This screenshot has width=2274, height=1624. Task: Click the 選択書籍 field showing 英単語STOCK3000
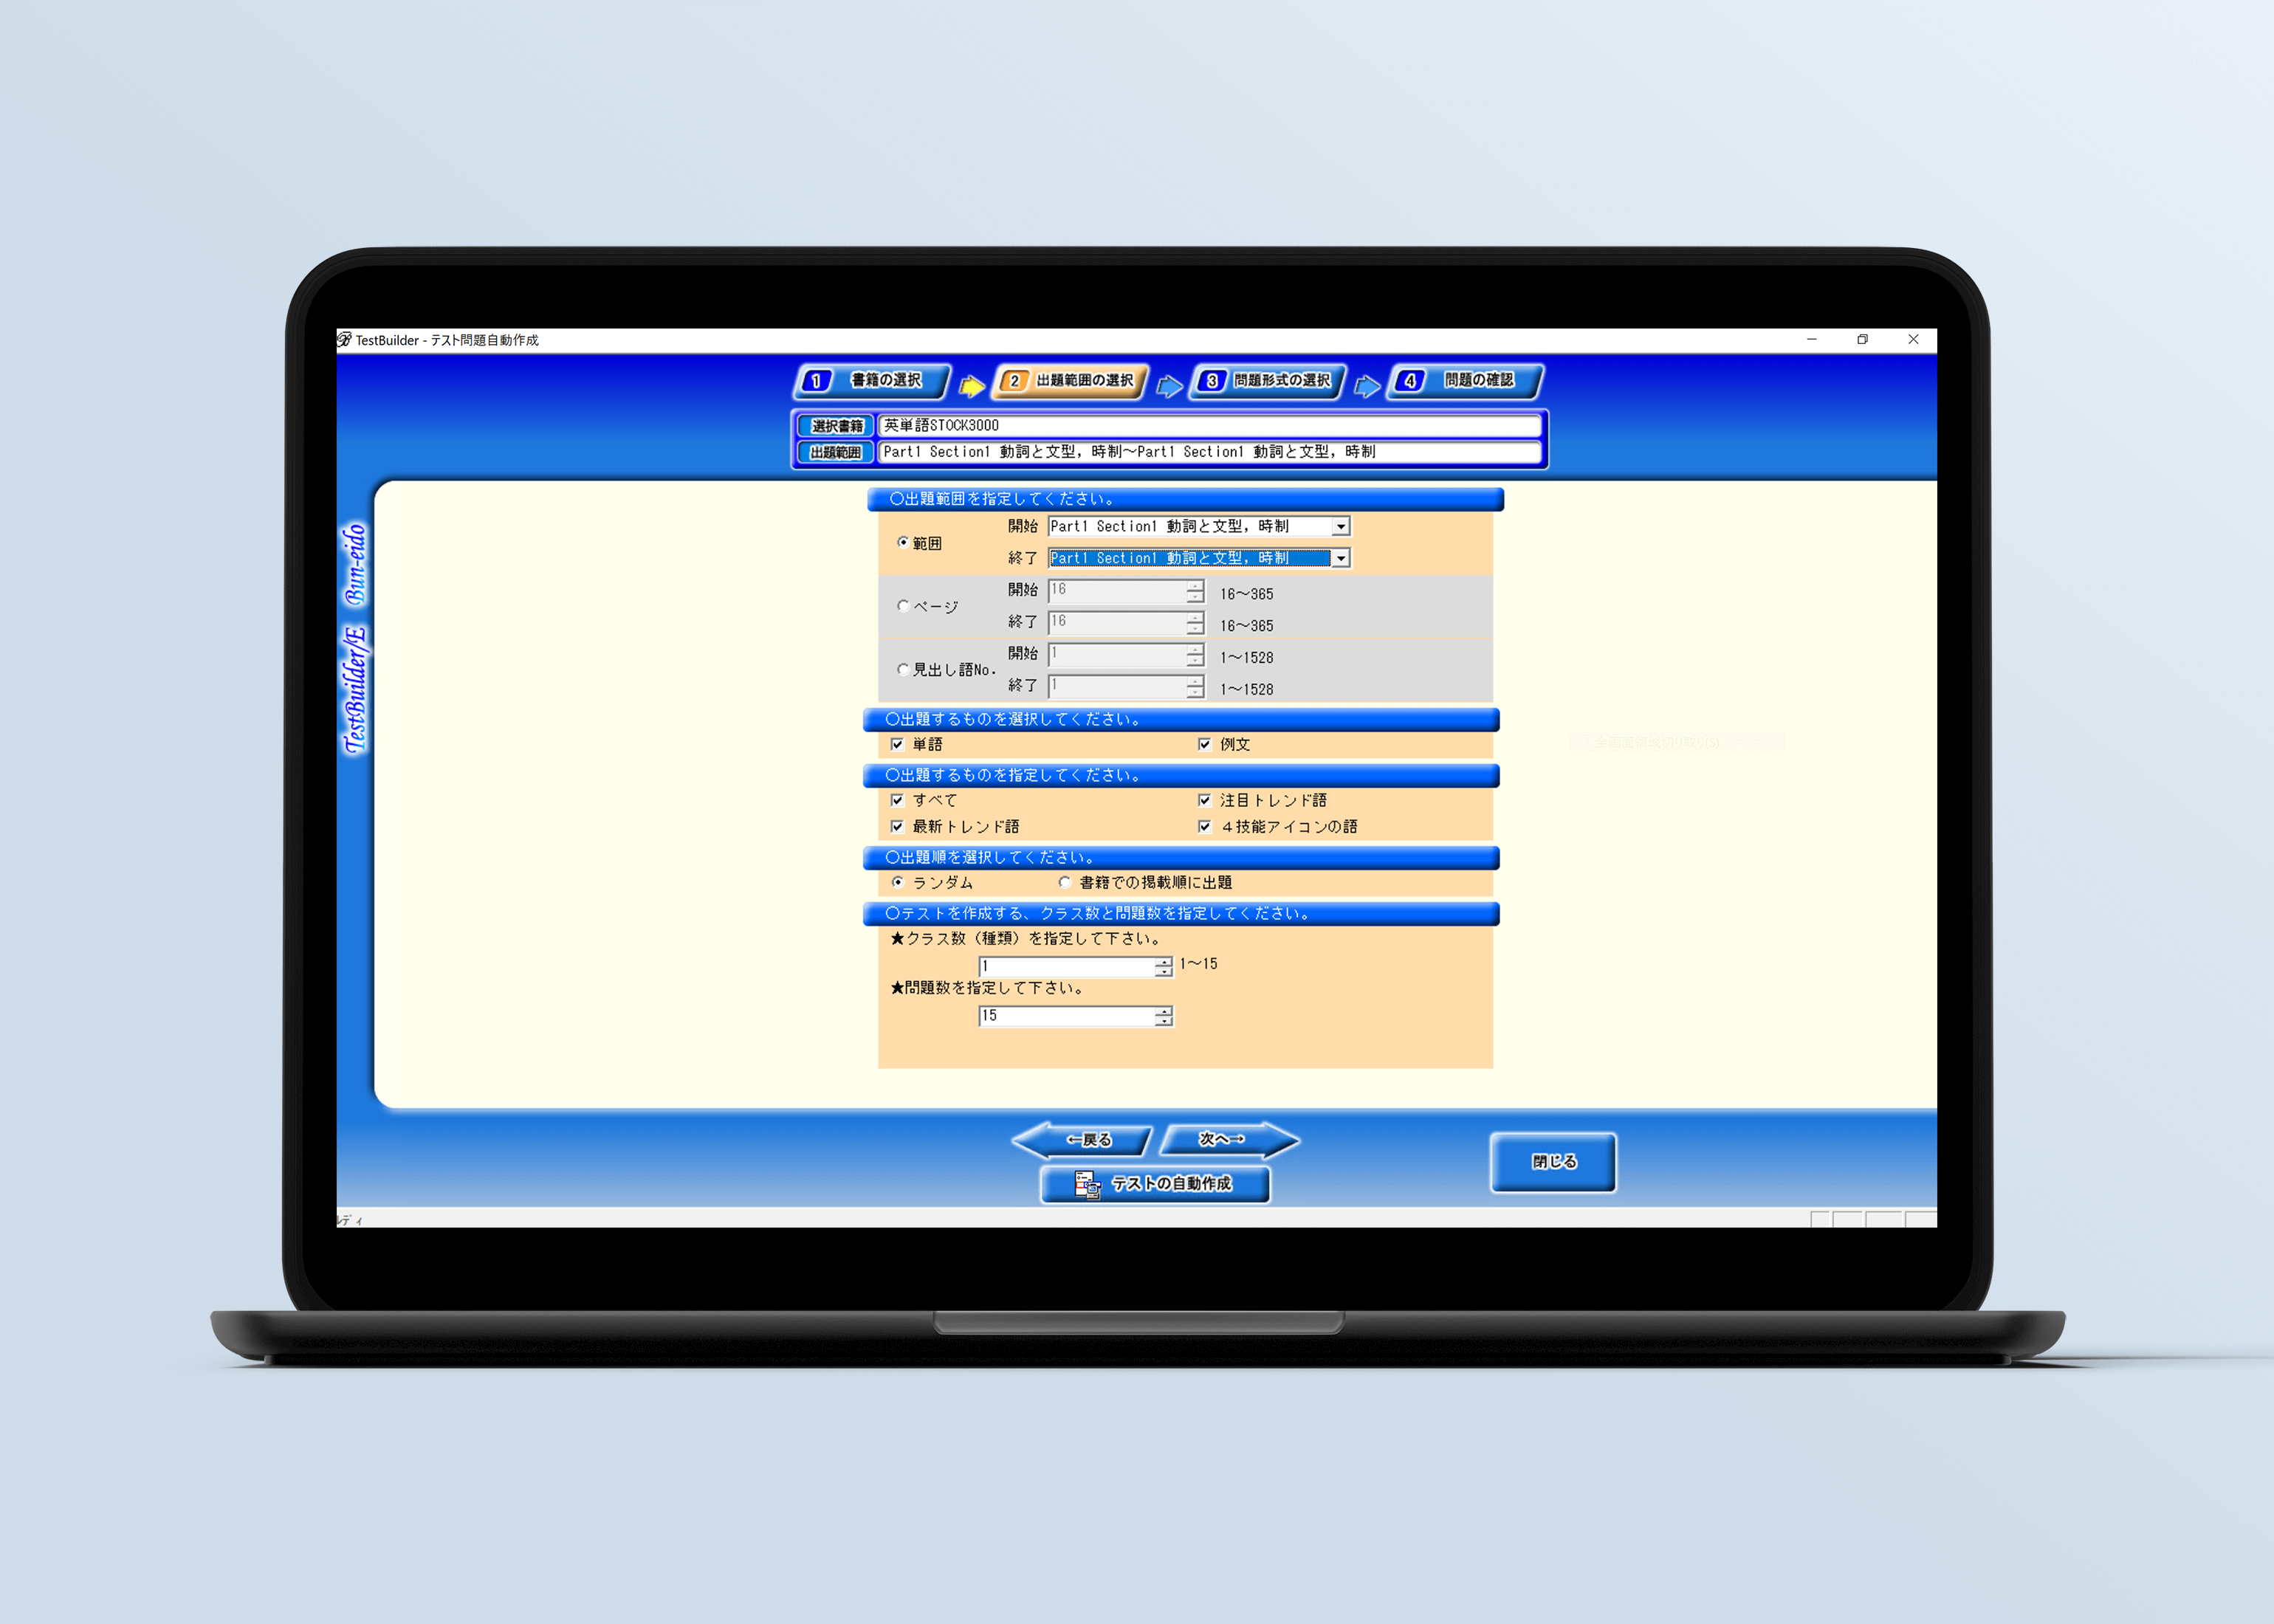tap(1209, 426)
